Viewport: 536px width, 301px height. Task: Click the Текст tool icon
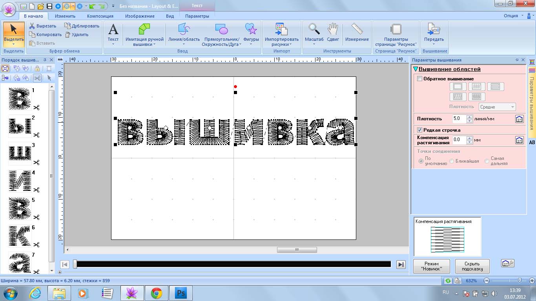(113, 31)
